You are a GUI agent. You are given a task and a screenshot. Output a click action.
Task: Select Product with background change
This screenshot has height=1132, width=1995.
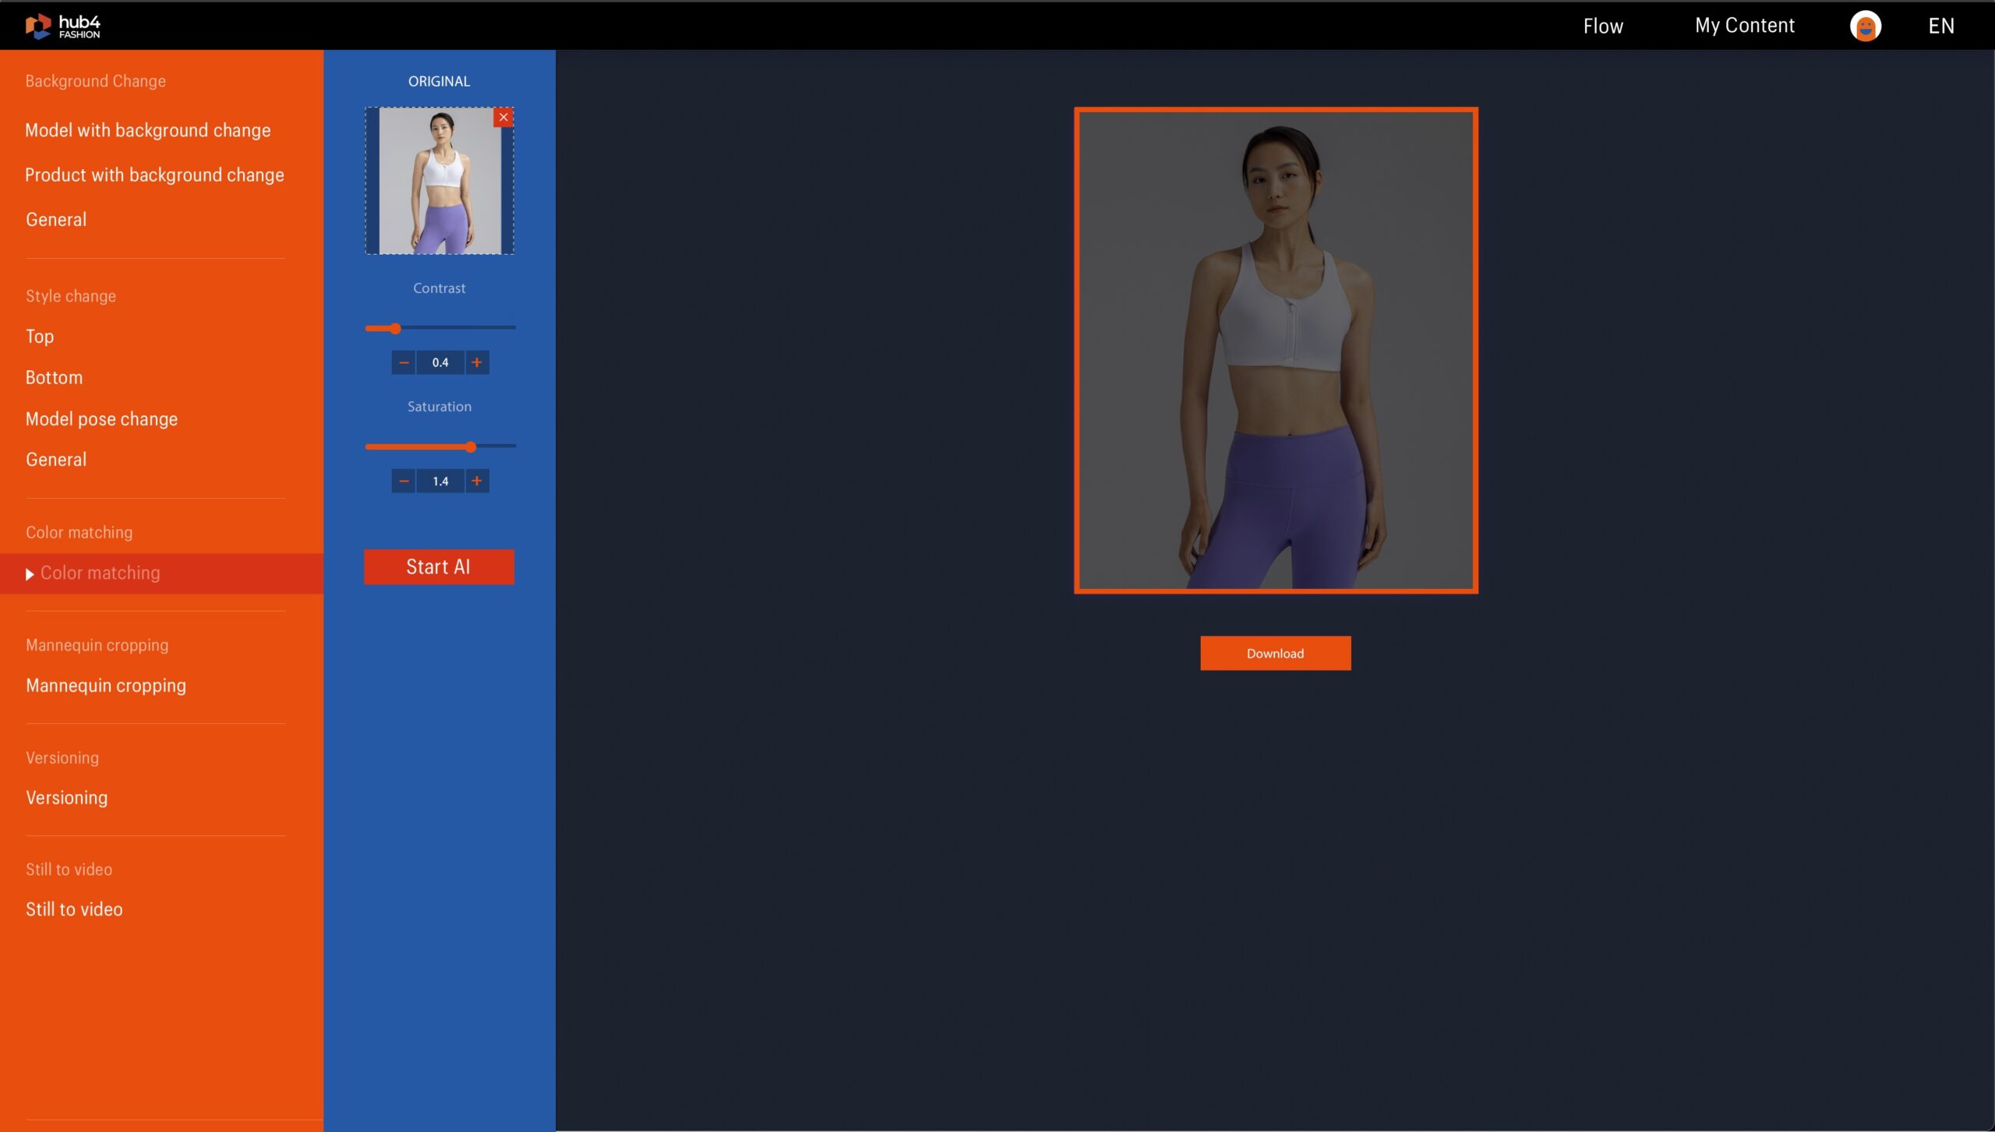click(x=154, y=175)
